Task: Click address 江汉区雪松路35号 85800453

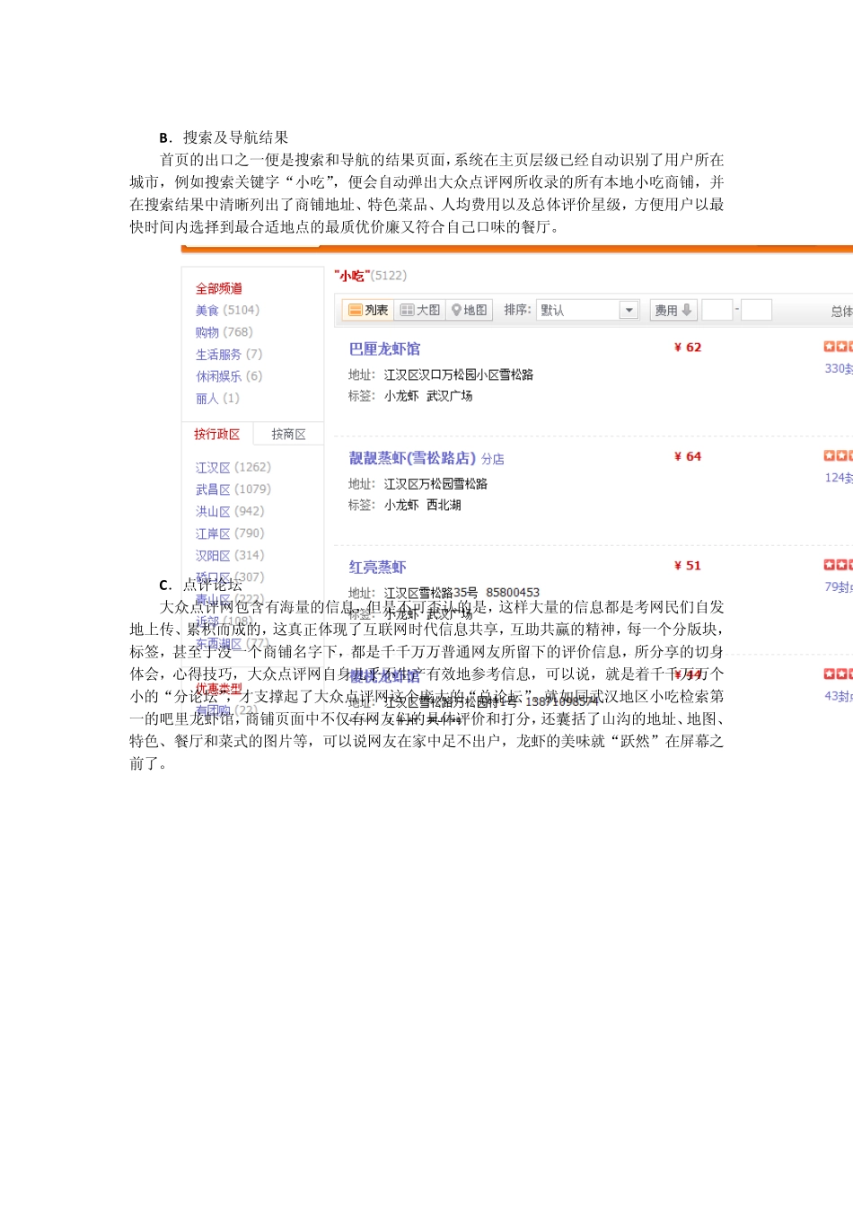Action: [x=462, y=593]
